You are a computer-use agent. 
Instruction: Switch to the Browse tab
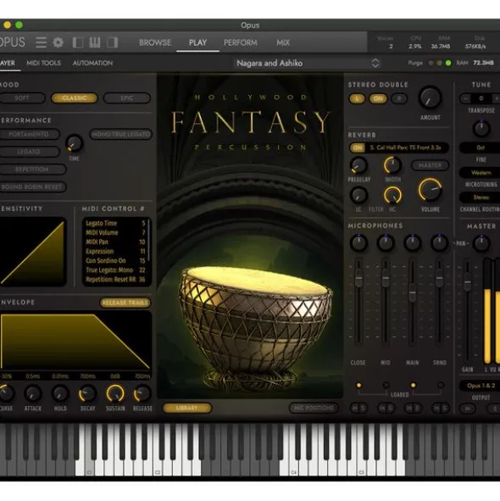(x=155, y=42)
